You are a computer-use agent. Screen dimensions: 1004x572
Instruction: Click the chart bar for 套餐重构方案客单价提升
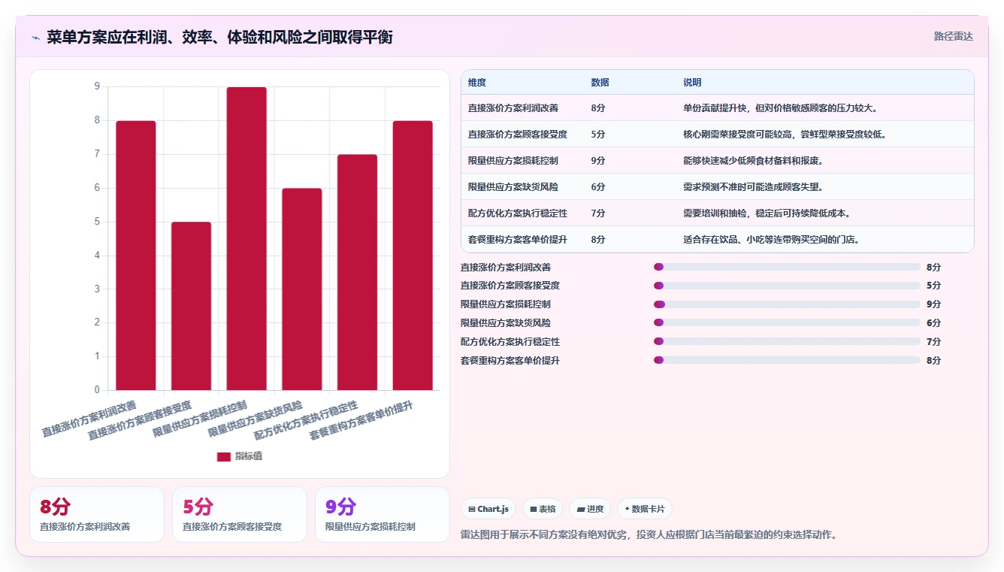(413, 256)
